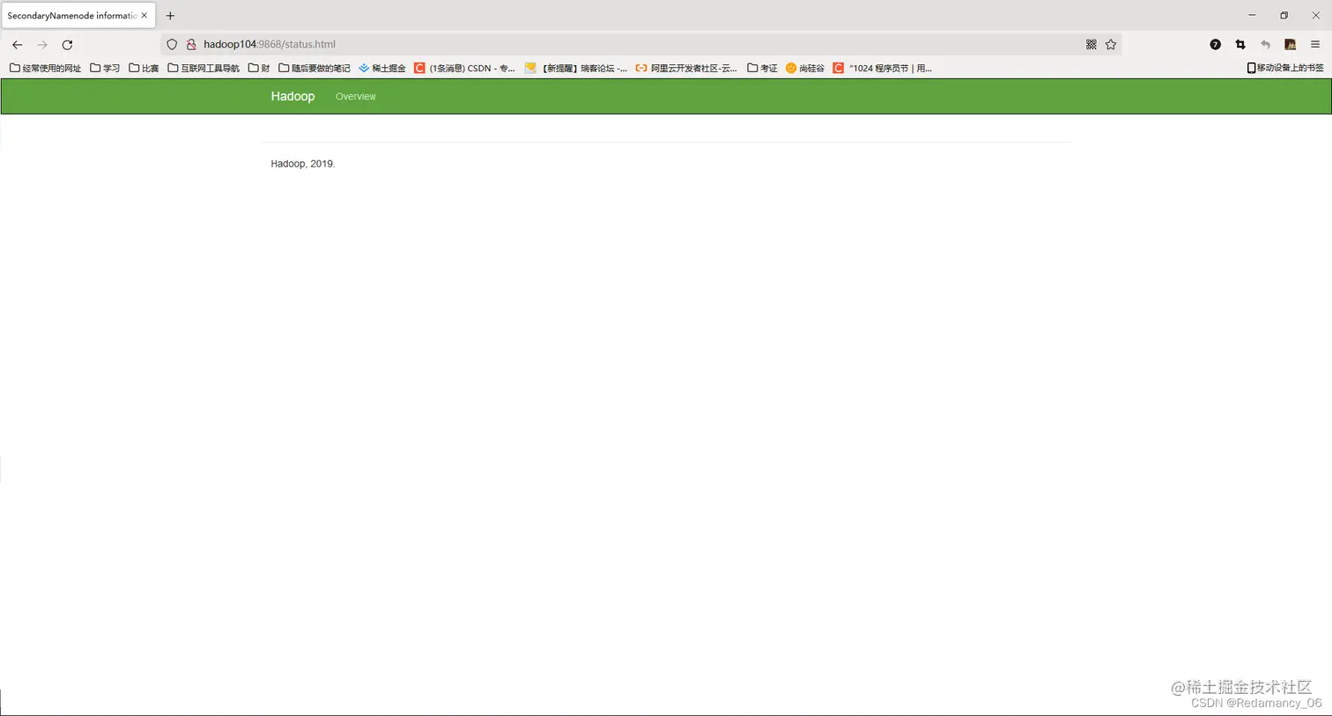
Task: Open the 阿里云开发者社区 bookmark
Action: tap(686, 68)
